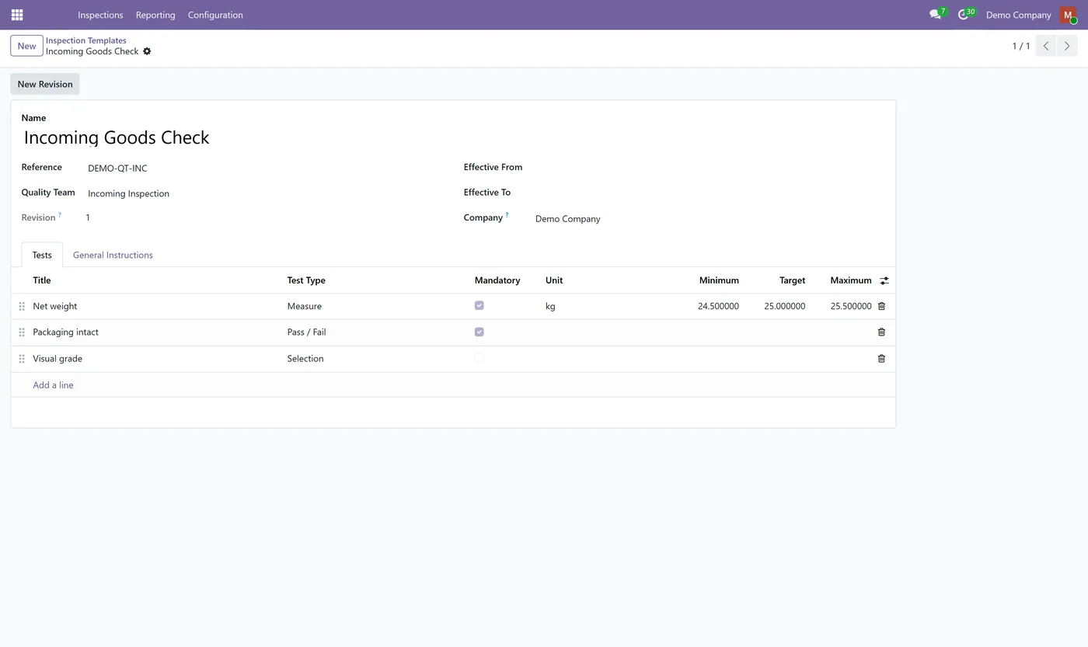This screenshot has height=647, width=1088.
Task: Go to next record arrow
Action: (1067, 46)
